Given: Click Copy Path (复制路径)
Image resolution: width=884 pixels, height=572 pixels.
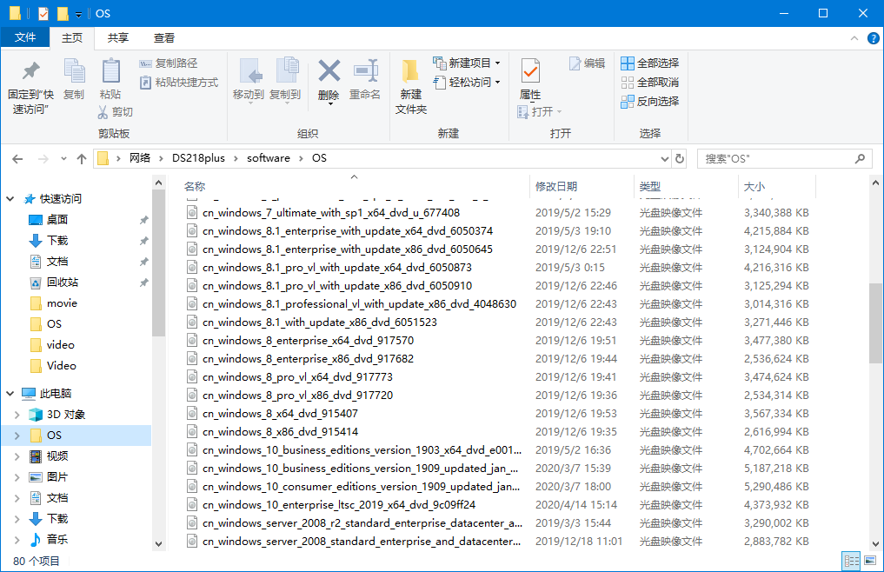Looking at the screenshot, I should click(169, 63).
